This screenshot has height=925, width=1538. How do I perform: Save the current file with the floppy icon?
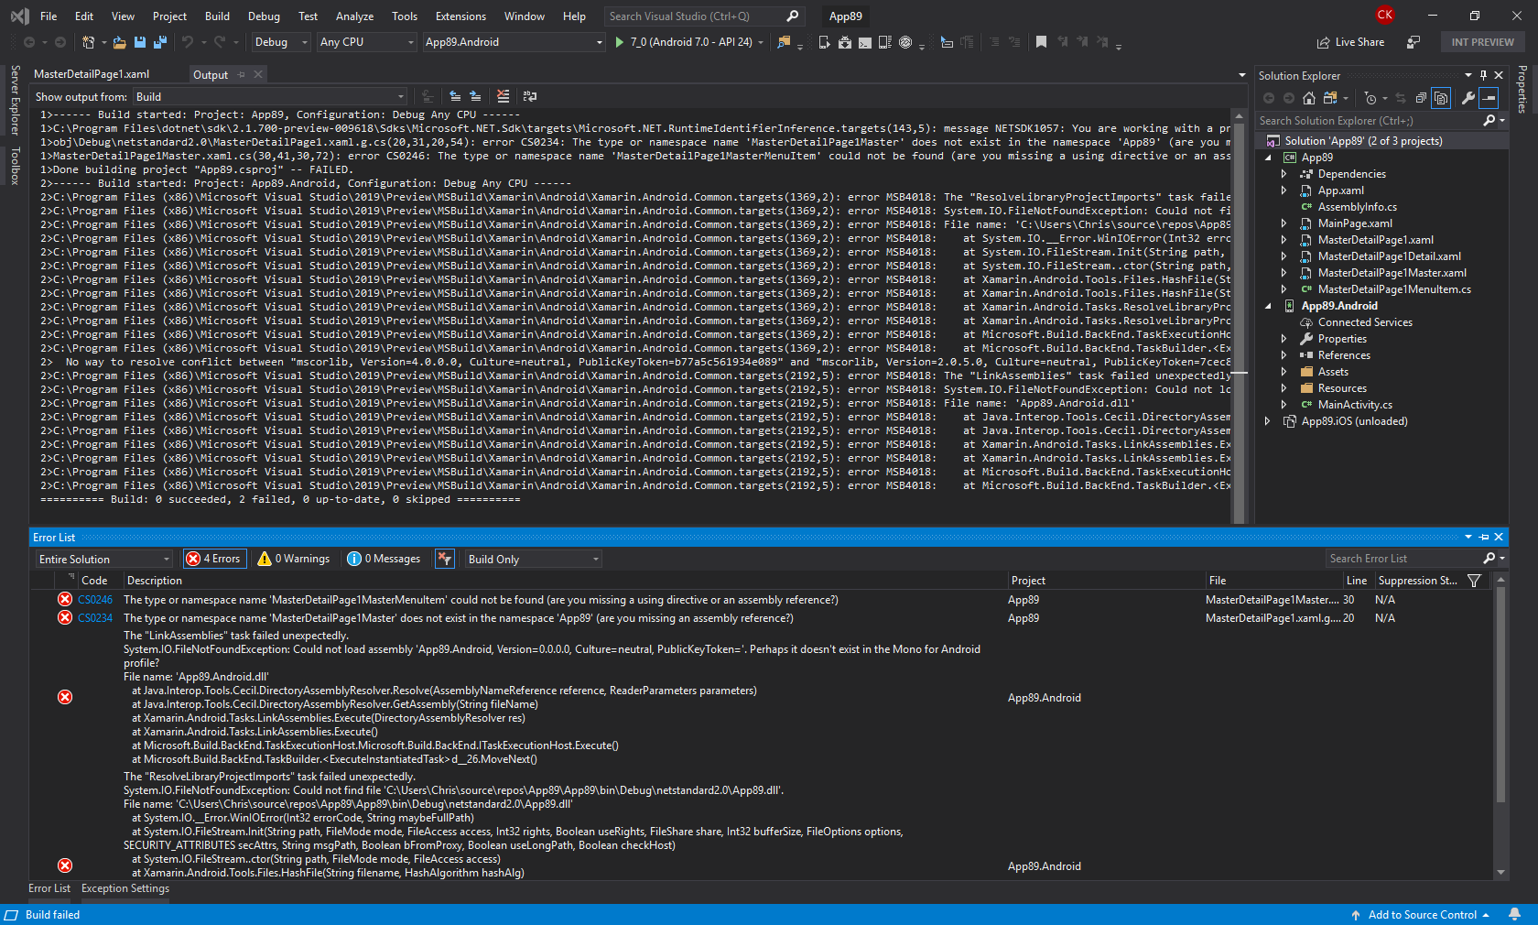pos(139,41)
